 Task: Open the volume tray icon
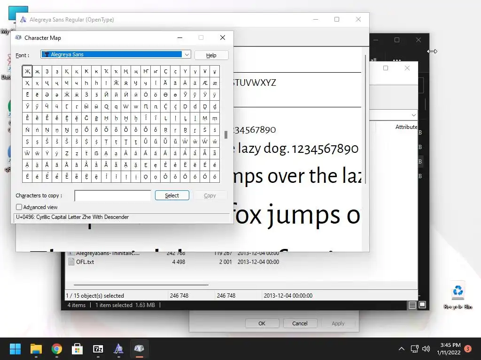click(426, 349)
